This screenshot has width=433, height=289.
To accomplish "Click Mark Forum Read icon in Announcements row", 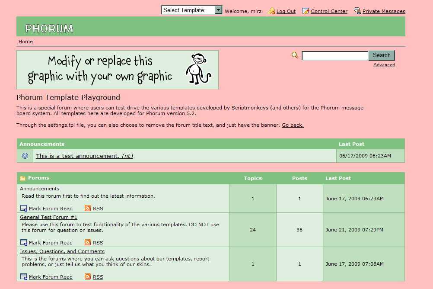I will (24, 208).
